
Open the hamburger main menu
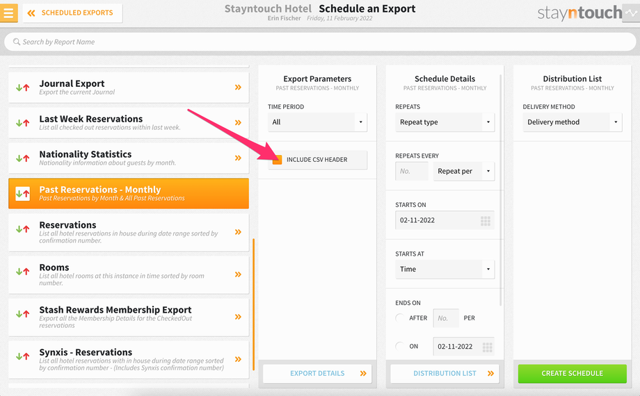tap(8, 13)
